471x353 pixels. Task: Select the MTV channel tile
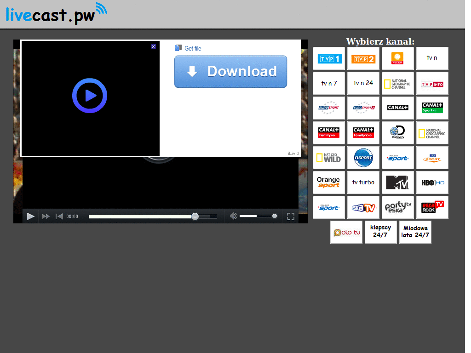(398, 182)
